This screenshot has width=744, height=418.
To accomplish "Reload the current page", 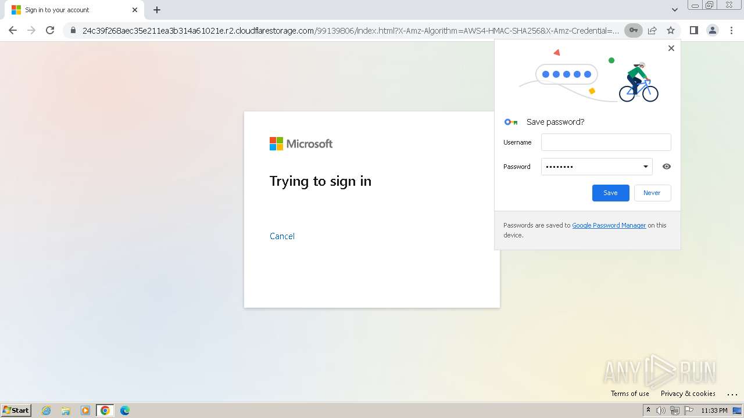I will pyautogui.click(x=50, y=30).
